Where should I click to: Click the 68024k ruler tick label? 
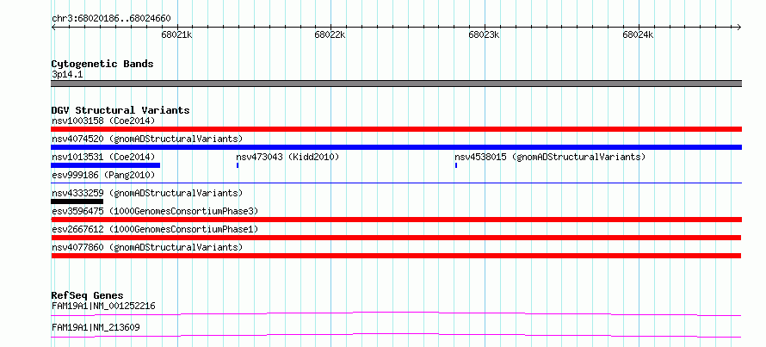[x=638, y=35]
